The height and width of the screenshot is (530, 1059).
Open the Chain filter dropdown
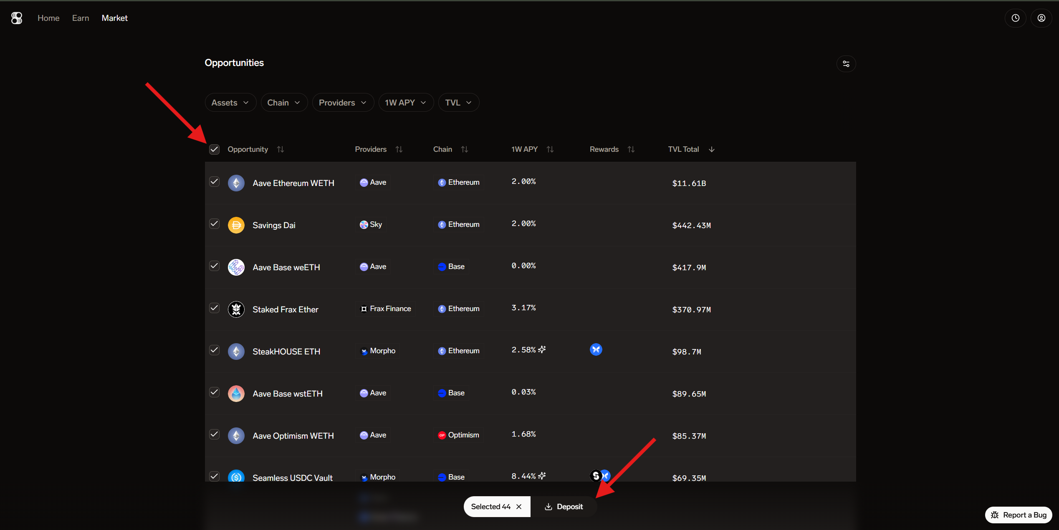284,103
